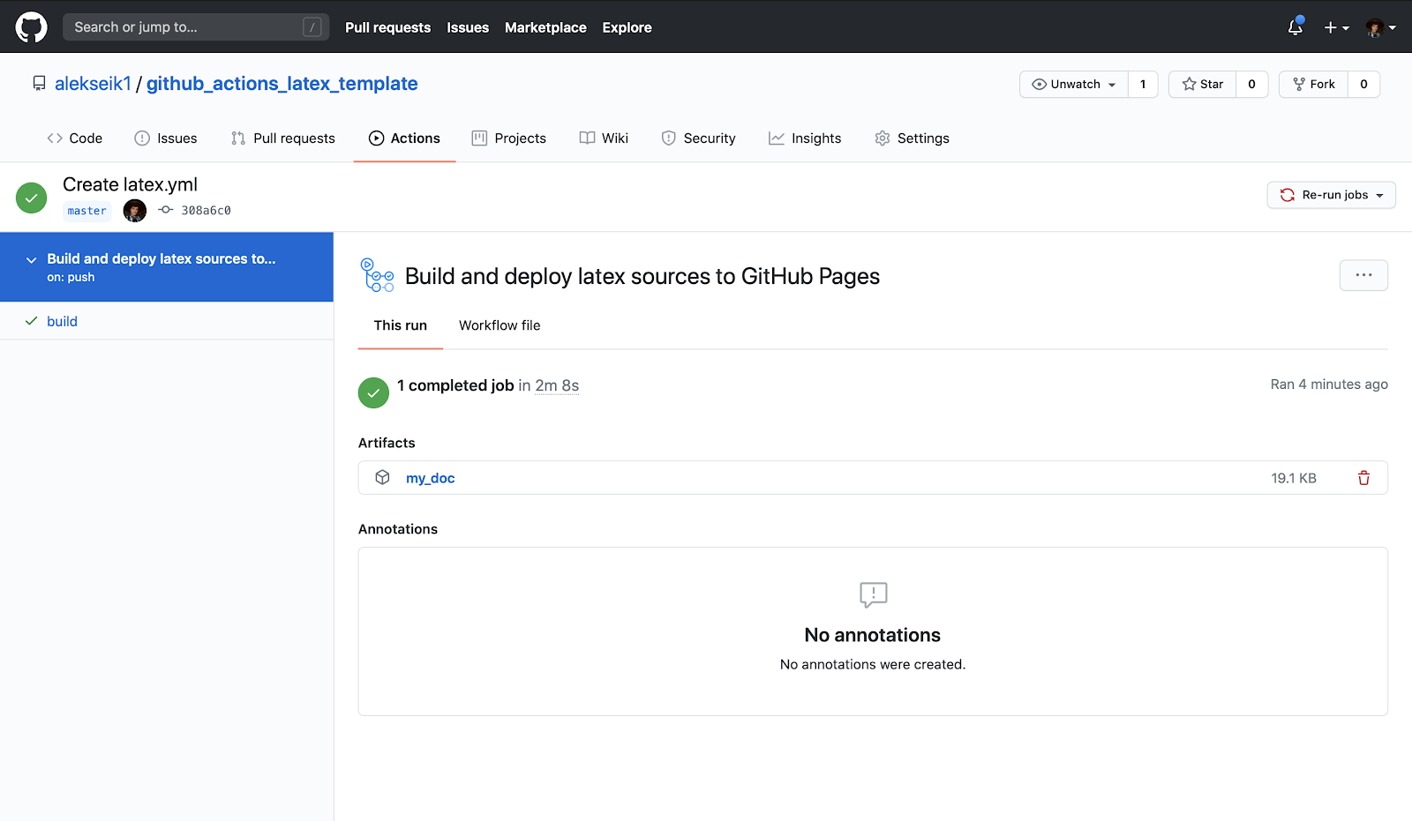Click the master branch label

click(86, 211)
